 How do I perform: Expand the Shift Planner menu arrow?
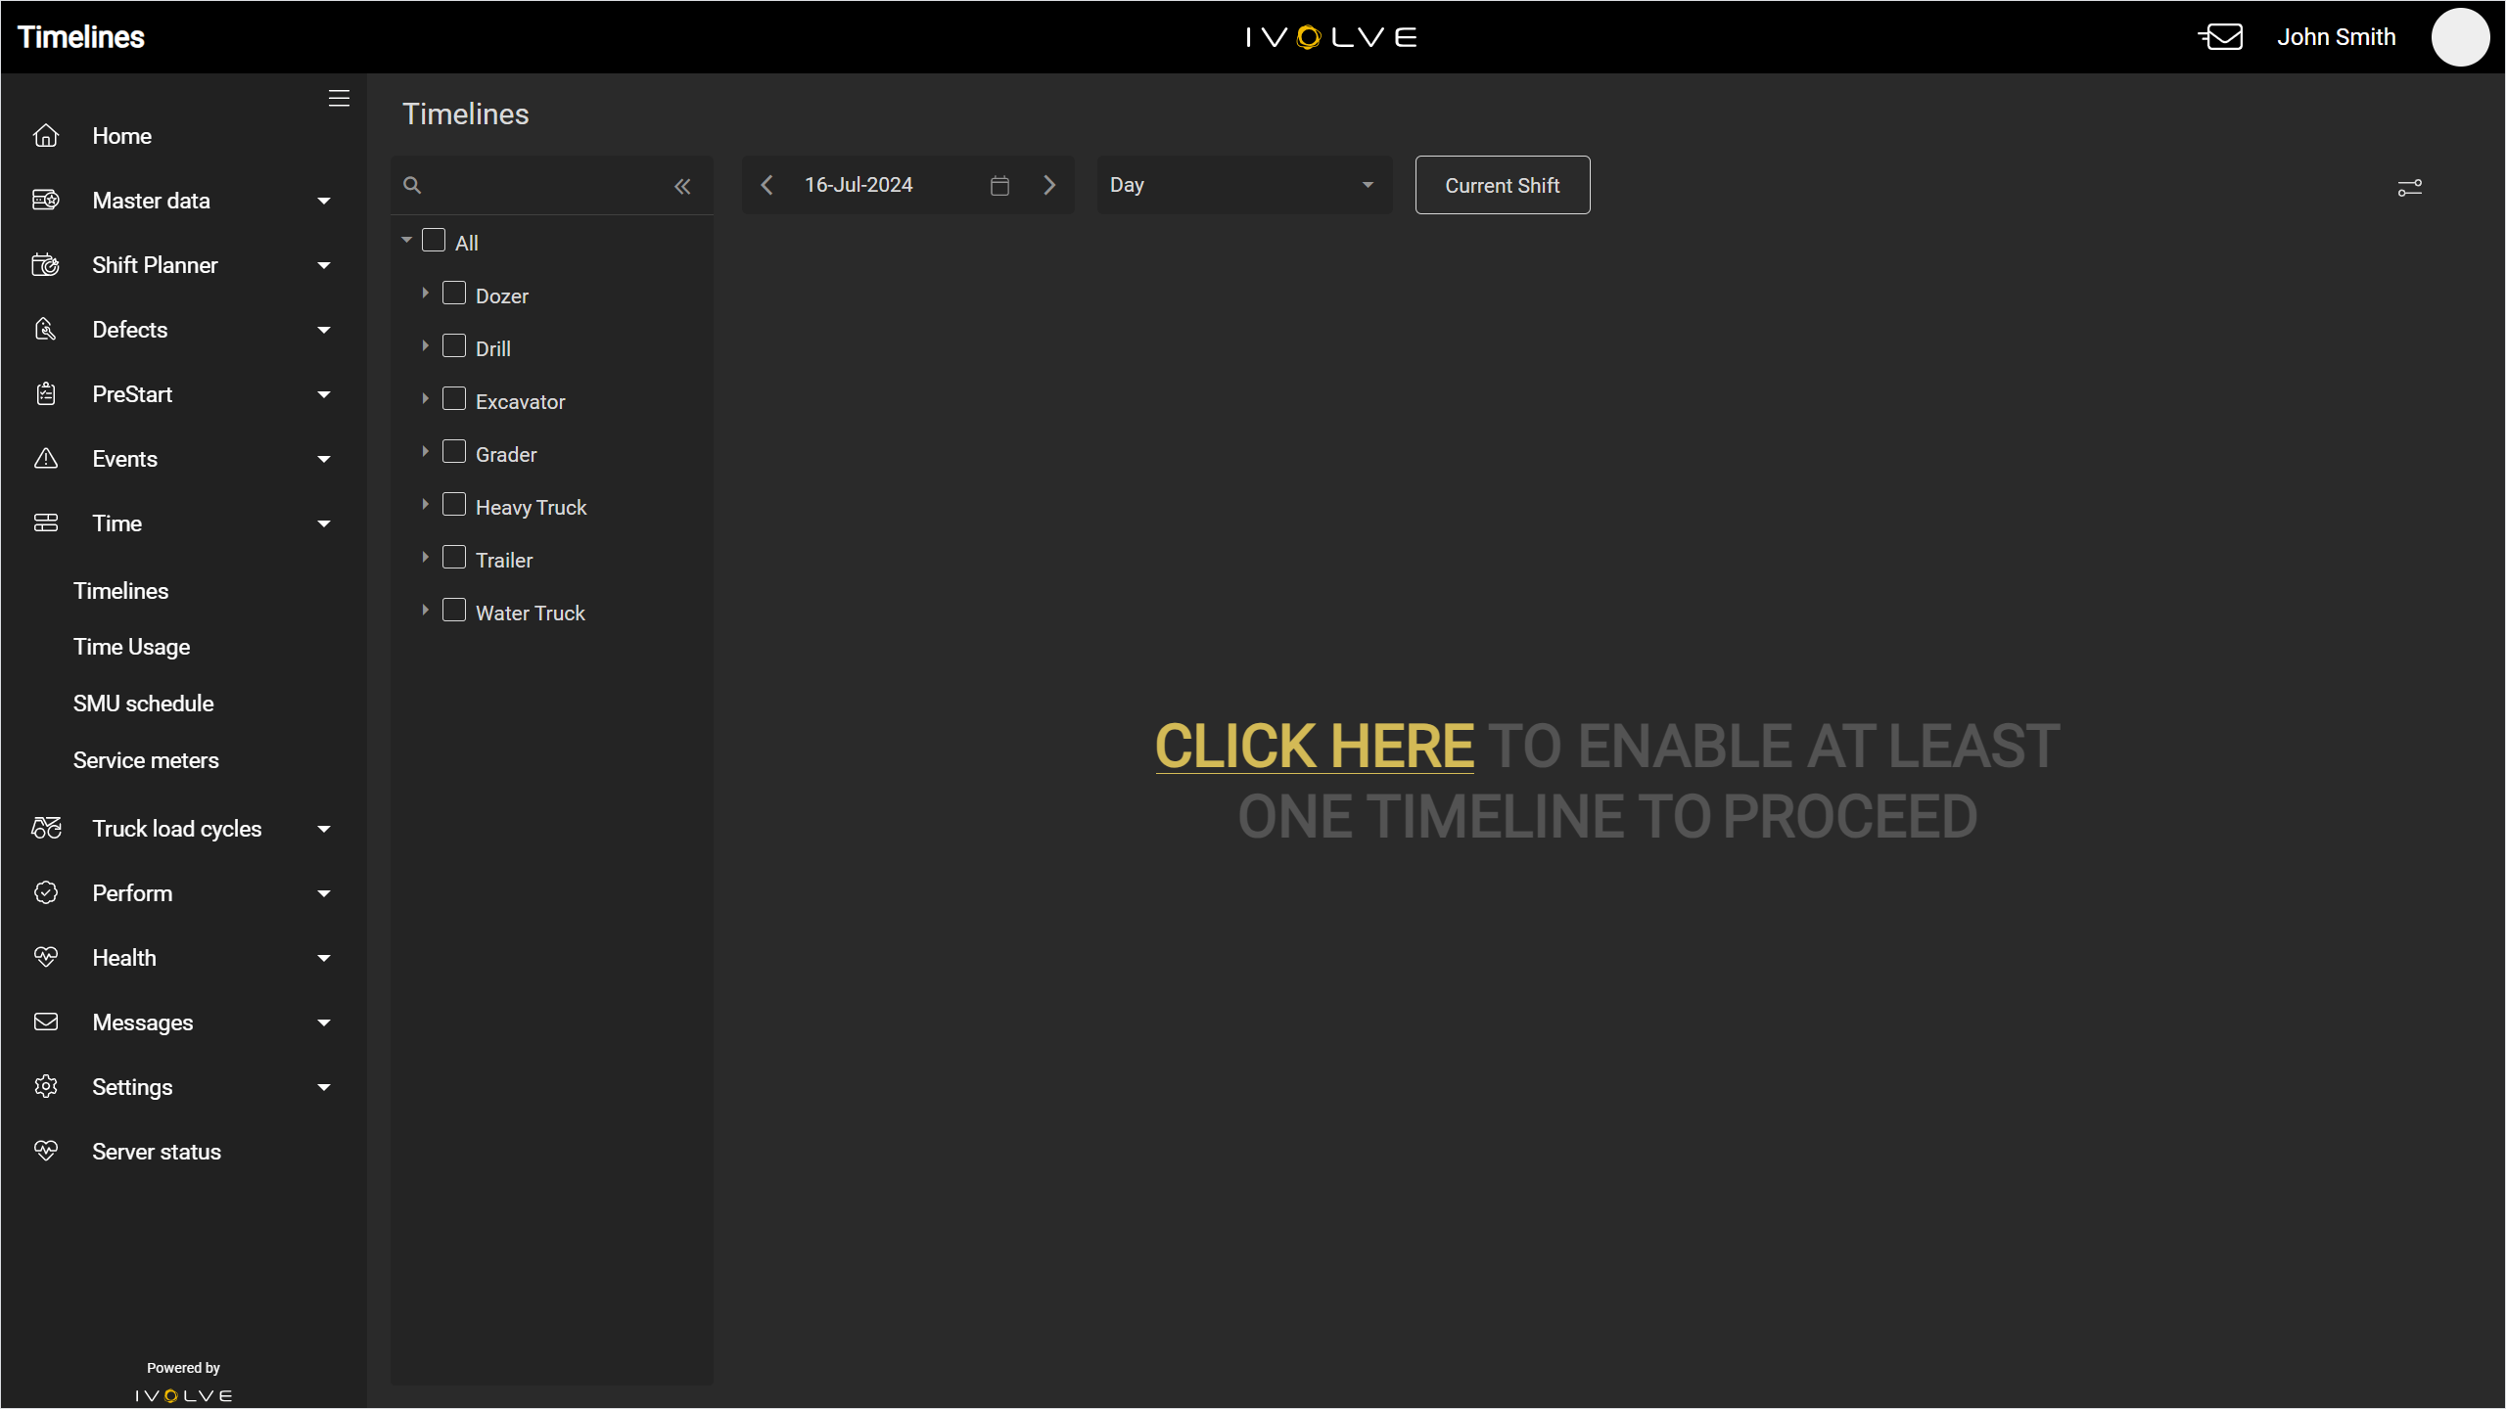[324, 266]
